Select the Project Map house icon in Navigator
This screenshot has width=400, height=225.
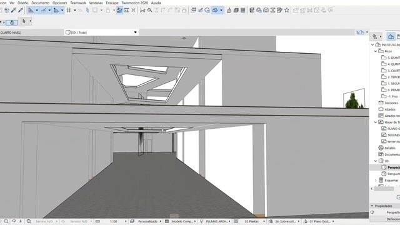[x=391, y=37]
